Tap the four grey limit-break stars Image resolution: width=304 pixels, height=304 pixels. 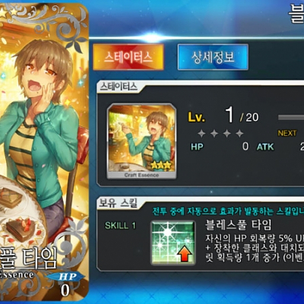click(220, 133)
